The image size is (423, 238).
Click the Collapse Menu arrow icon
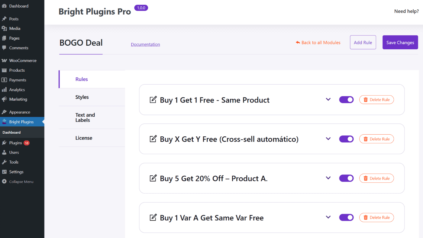click(x=4, y=182)
